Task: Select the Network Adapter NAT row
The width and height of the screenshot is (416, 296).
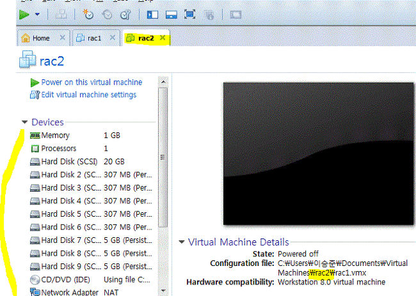Action: pos(92,292)
